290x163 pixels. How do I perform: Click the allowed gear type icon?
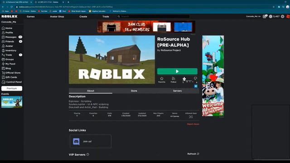pos(191,117)
